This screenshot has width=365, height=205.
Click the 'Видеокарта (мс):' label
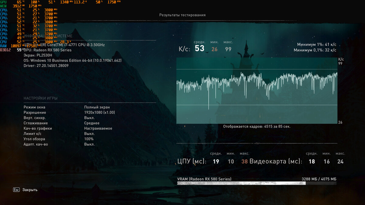coord(276,161)
